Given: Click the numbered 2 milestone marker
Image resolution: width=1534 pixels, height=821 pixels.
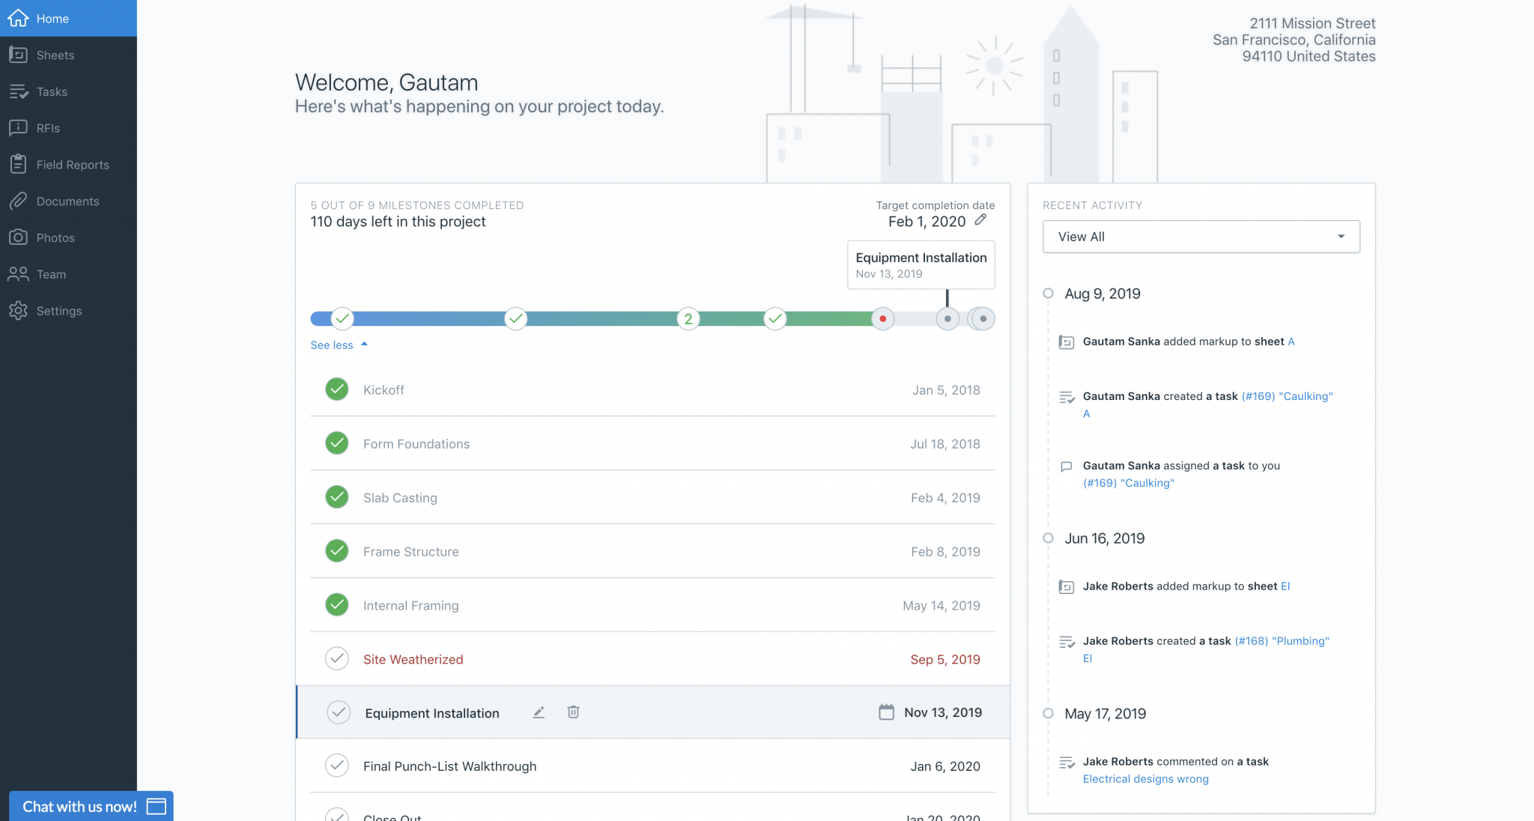Looking at the screenshot, I should pos(688,319).
